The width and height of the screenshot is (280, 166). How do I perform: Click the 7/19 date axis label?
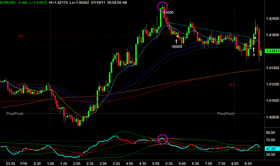pyautogui.click(x=24, y=163)
